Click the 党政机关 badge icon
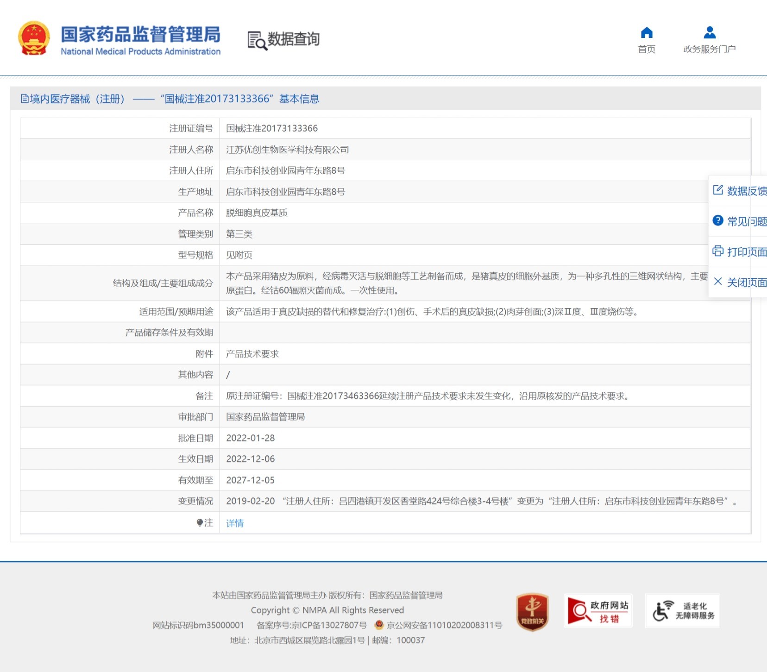 click(x=532, y=612)
